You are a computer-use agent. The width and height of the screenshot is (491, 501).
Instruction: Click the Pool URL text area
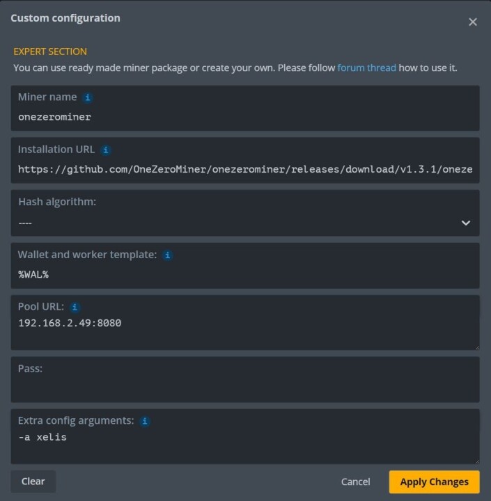pos(245,323)
